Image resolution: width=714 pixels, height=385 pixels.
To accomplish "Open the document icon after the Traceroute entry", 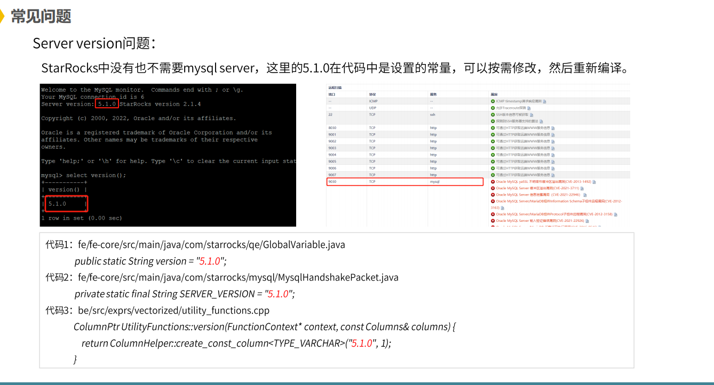I will (x=528, y=108).
